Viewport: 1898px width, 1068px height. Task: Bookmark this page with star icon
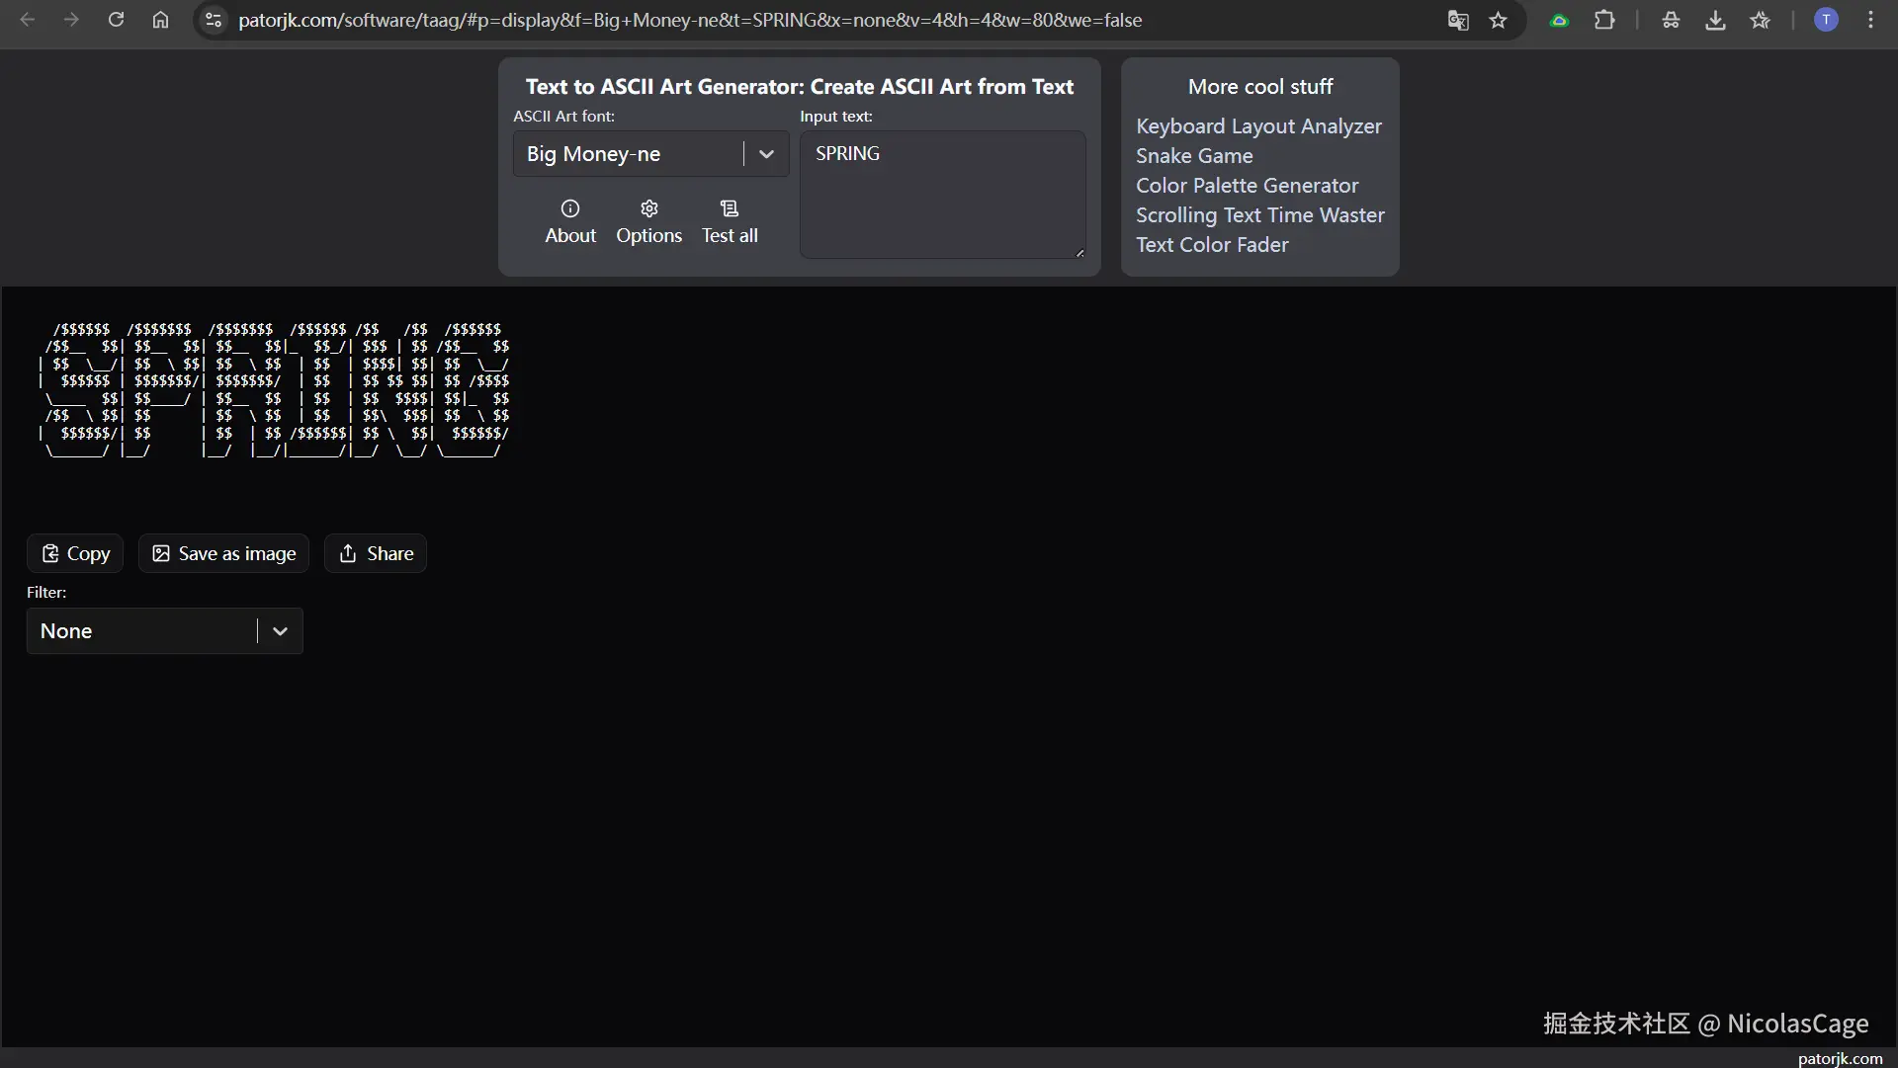(x=1499, y=20)
